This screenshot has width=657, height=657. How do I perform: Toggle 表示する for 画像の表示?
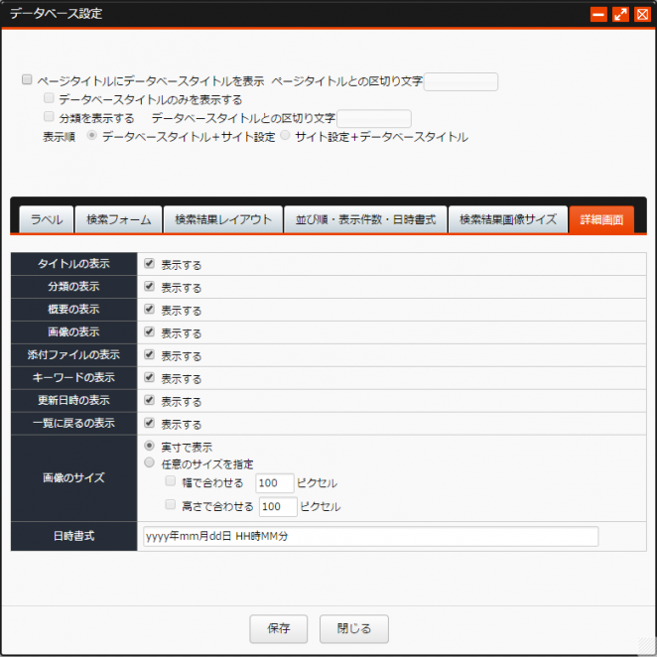(149, 331)
